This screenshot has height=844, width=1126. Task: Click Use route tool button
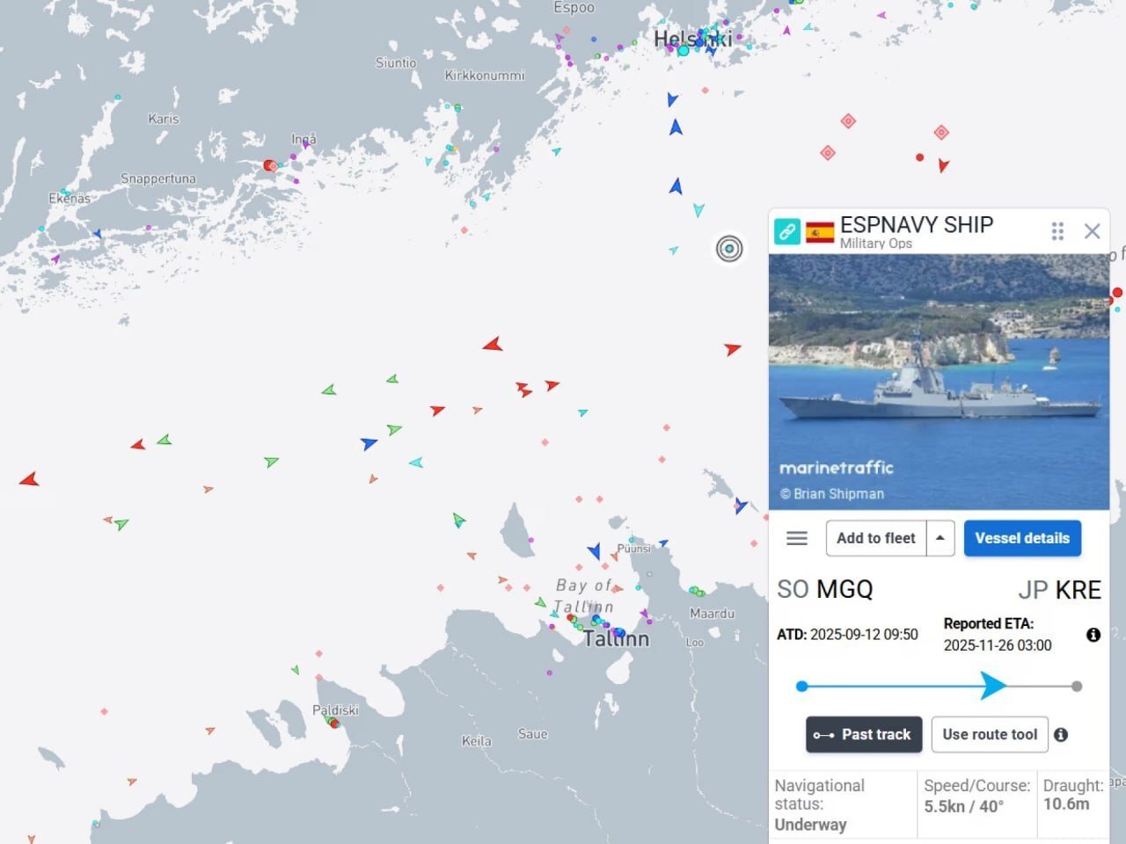pos(990,735)
